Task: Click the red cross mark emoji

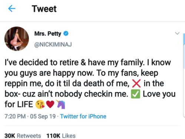Action: 136,83
